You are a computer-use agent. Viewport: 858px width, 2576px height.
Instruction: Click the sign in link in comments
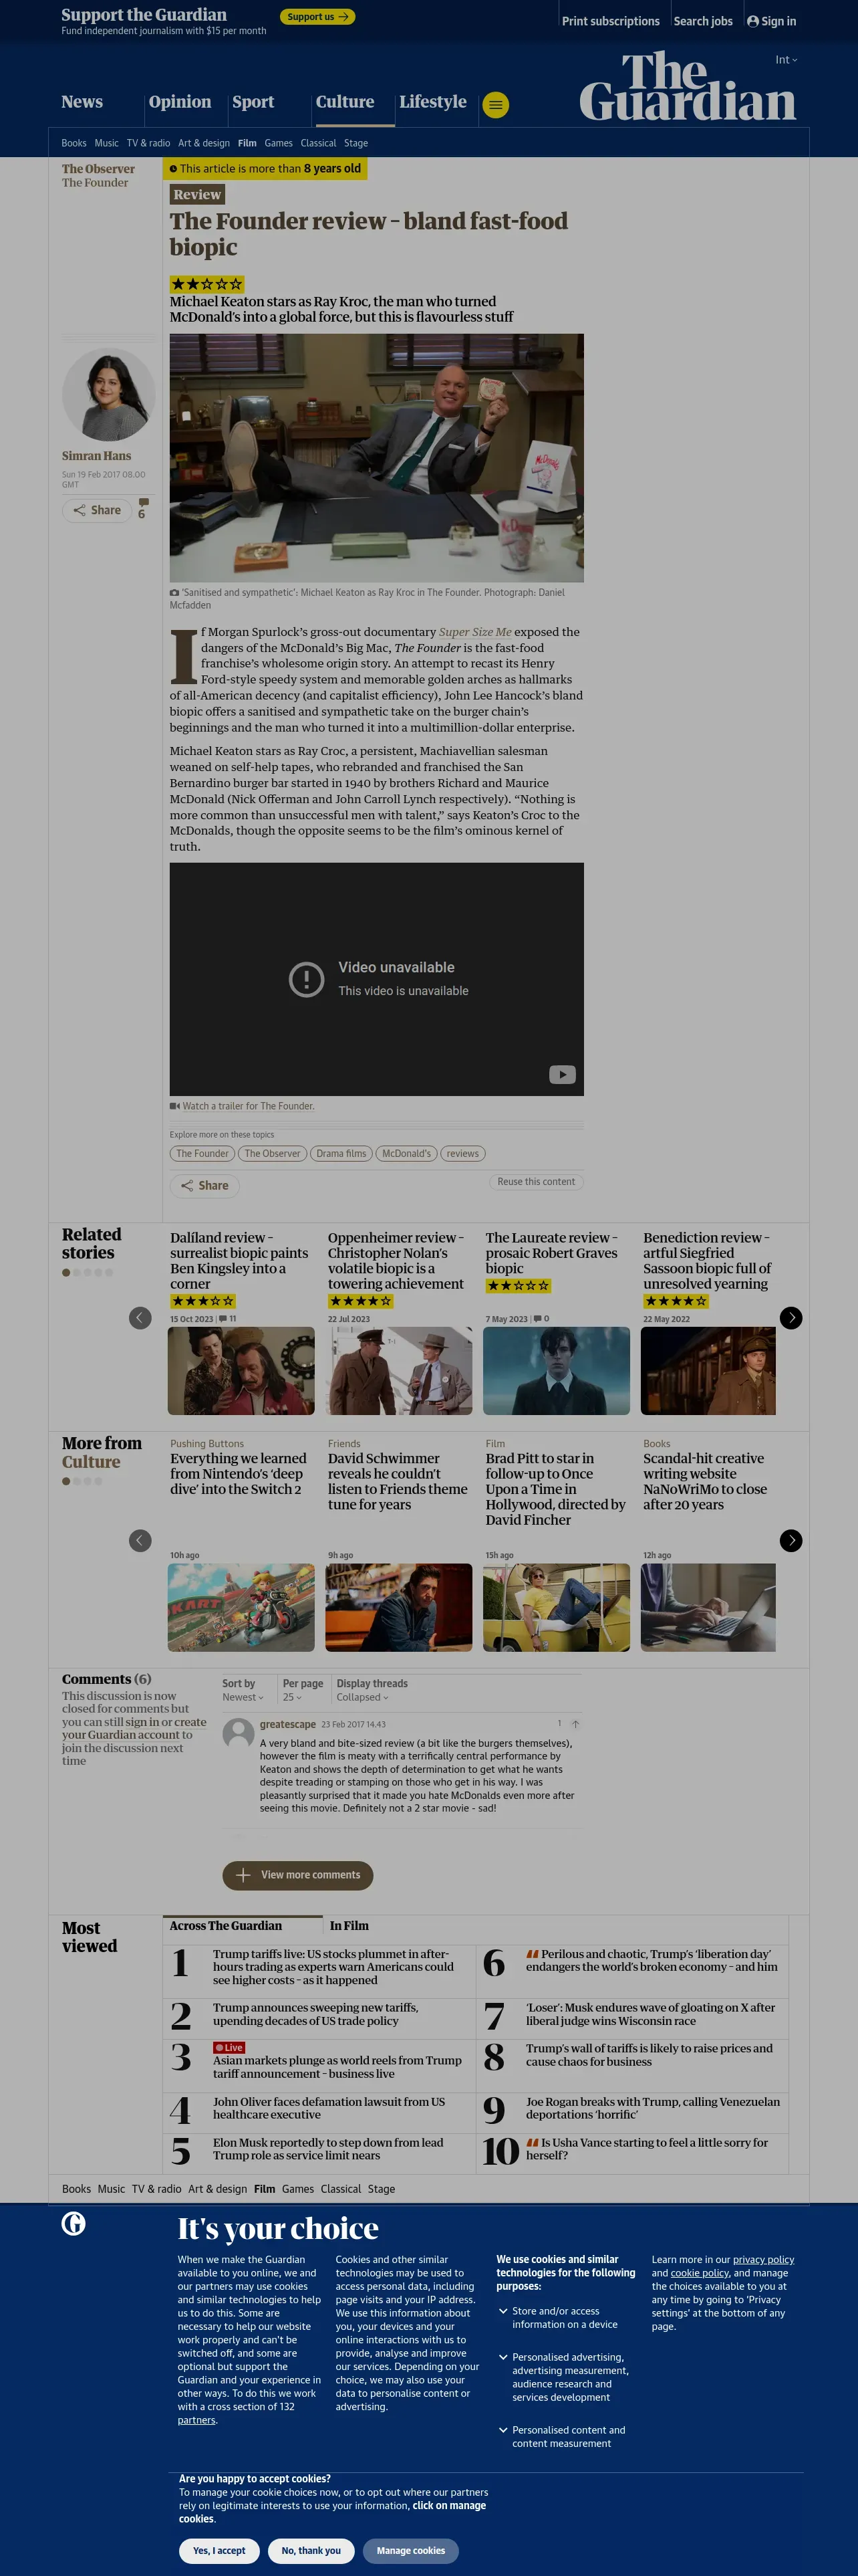click(x=141, y=1722)
